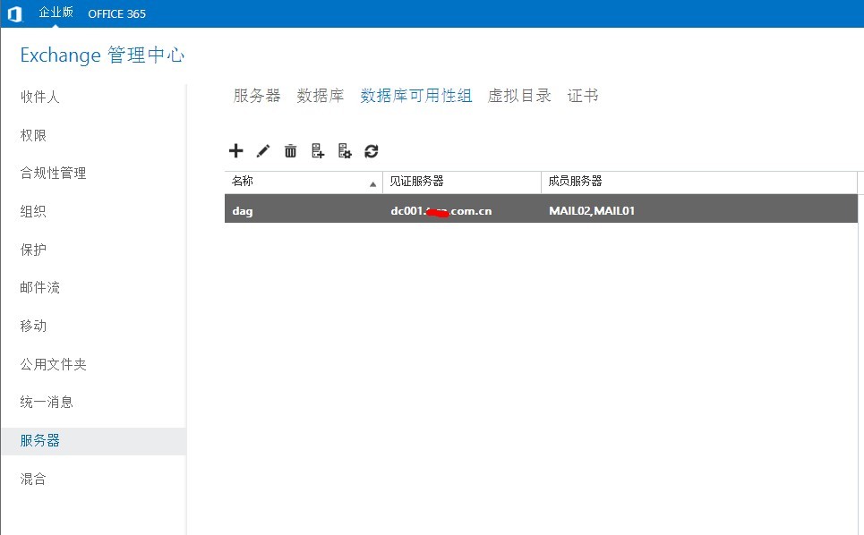
Task: Go to 合规性管理 section
Action: click(x=53, y=174)
